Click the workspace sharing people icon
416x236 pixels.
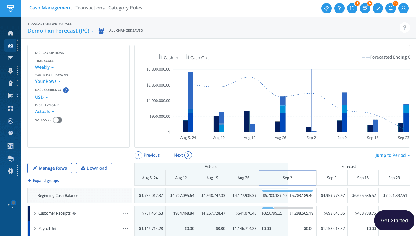pos(101,31)
